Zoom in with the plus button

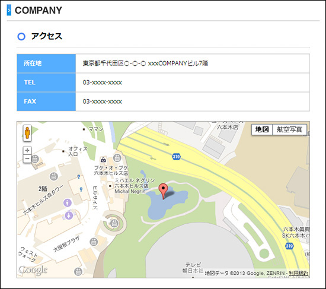(x=27, y=150)
